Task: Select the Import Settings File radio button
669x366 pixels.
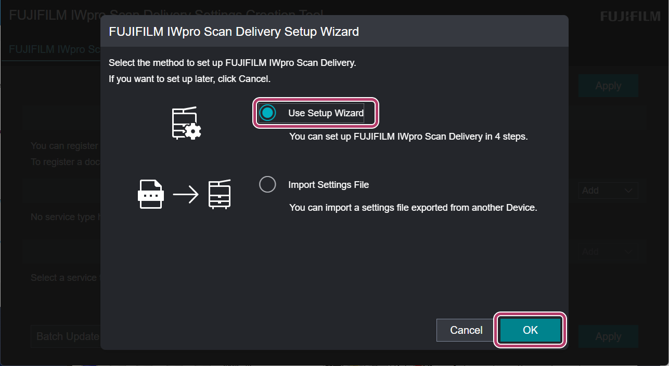Action: coord(267,184)
